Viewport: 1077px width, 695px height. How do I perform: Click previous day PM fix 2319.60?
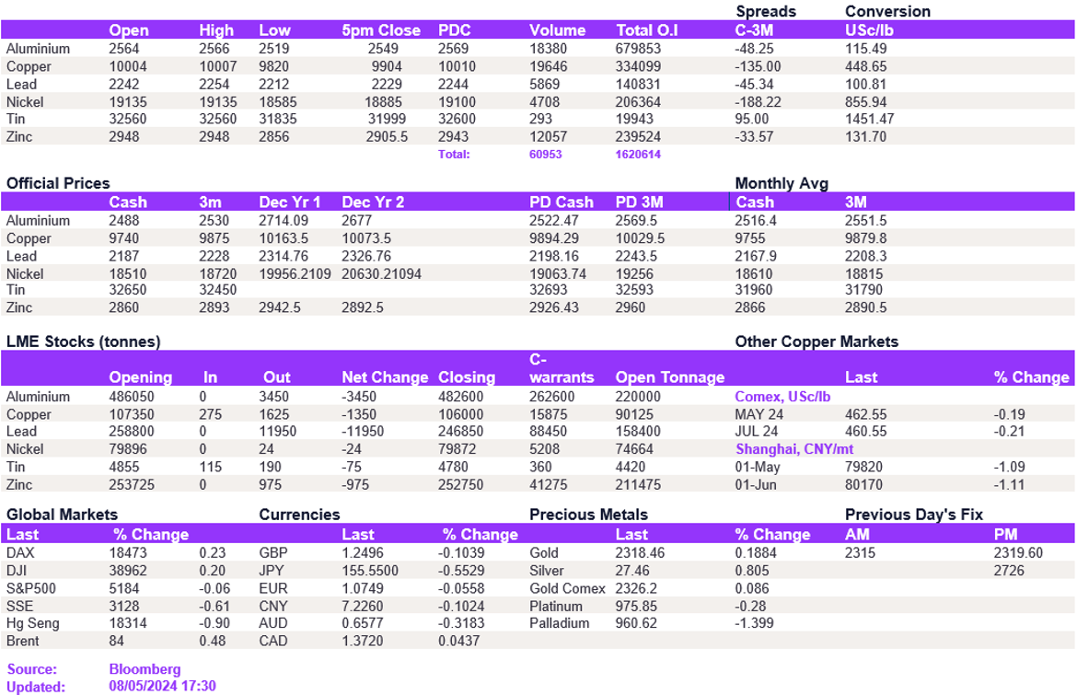click(1018, 553)
